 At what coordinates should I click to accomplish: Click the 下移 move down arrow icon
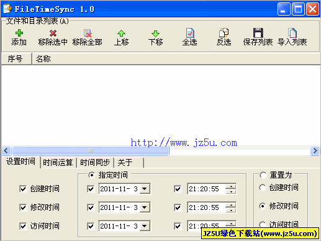(155, 34)
